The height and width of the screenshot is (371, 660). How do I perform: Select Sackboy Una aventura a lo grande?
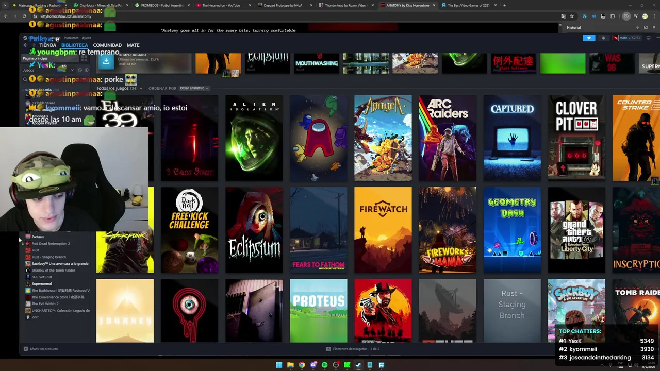tap(60, 263)
